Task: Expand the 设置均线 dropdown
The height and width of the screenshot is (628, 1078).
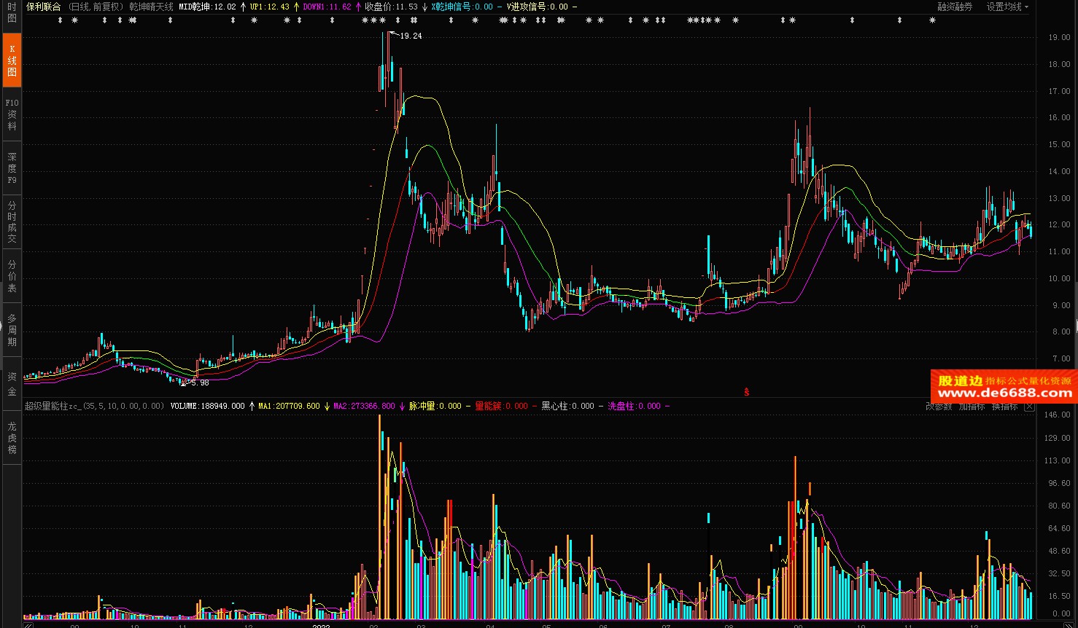Action: 1007,7
